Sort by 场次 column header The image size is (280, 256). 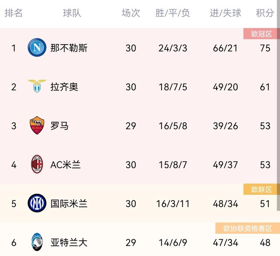[131, 13]
